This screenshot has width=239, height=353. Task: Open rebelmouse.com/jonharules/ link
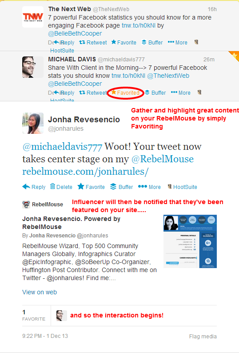pos(85,172)
